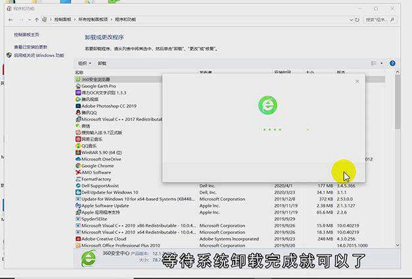Click the Dell SupportAssist program icon

[78, 185]
